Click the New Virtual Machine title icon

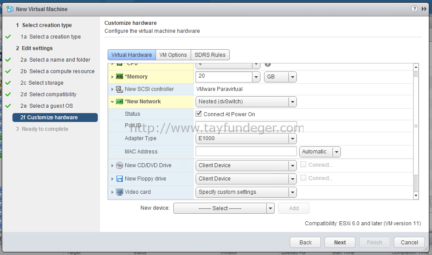(10, 9)
